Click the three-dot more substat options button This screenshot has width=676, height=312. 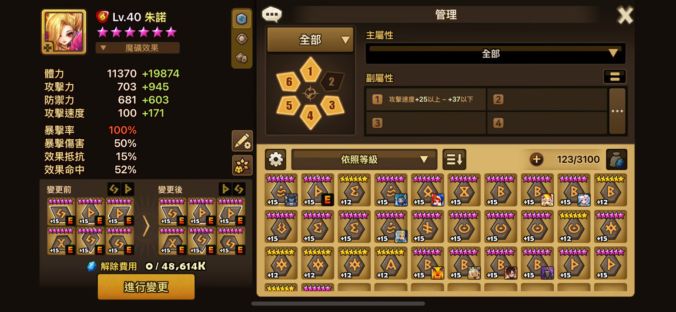(617, 111)
